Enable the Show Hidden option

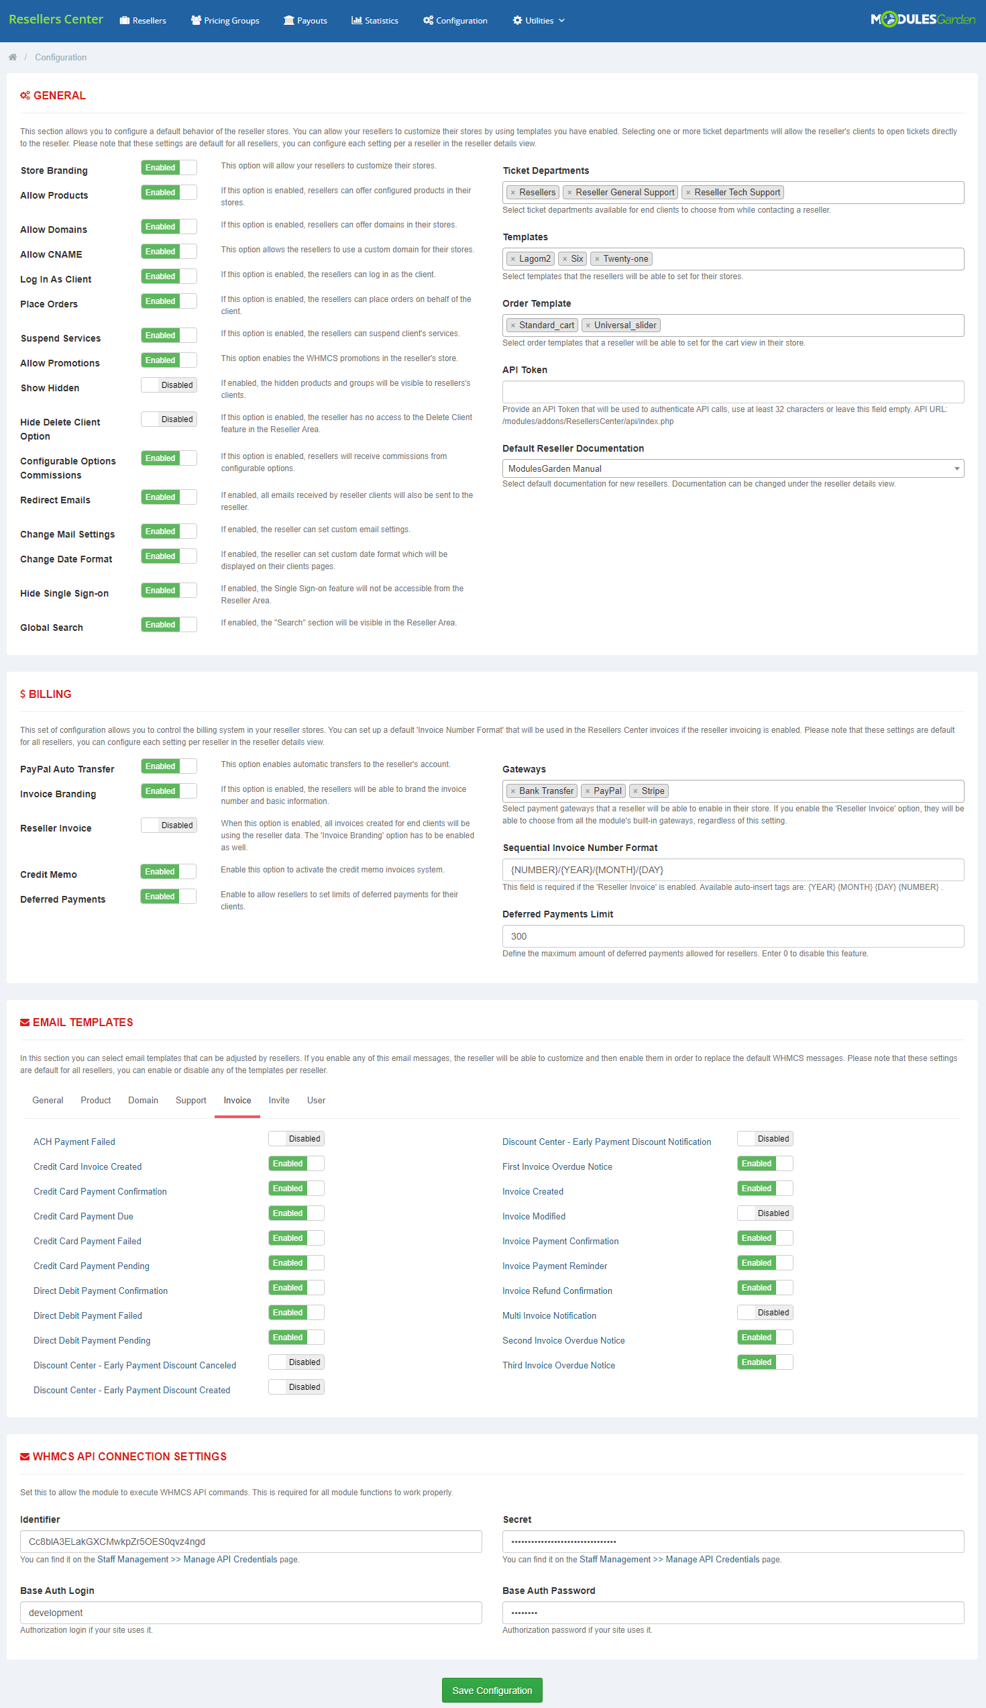point(168,385)
